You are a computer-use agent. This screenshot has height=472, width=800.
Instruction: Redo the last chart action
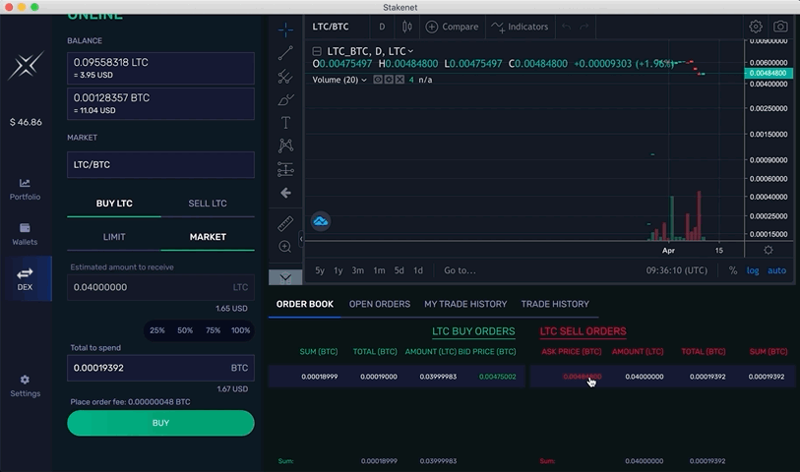(585, 27)
